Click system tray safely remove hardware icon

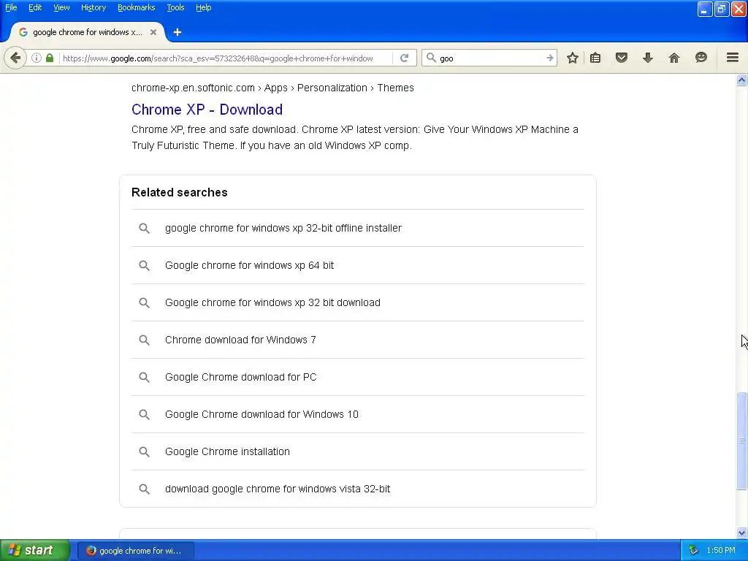[x=694, y=551]
